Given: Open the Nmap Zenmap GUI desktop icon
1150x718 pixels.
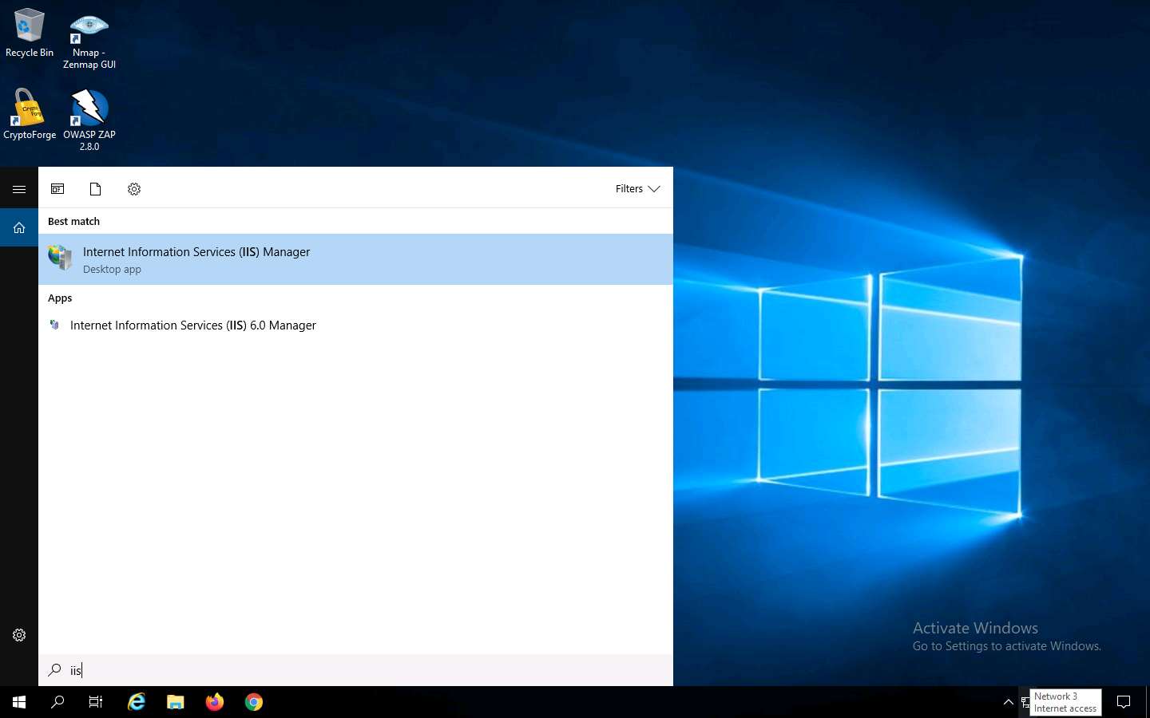Looking at the screenshot, I should coord(89,36).
